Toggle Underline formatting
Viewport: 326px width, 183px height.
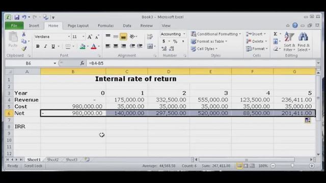tap(53, 46)
